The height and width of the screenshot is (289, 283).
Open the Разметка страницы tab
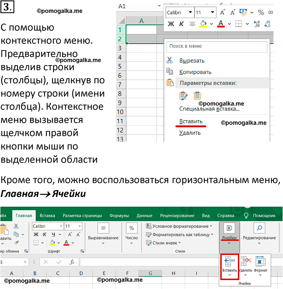pos(82,216)
